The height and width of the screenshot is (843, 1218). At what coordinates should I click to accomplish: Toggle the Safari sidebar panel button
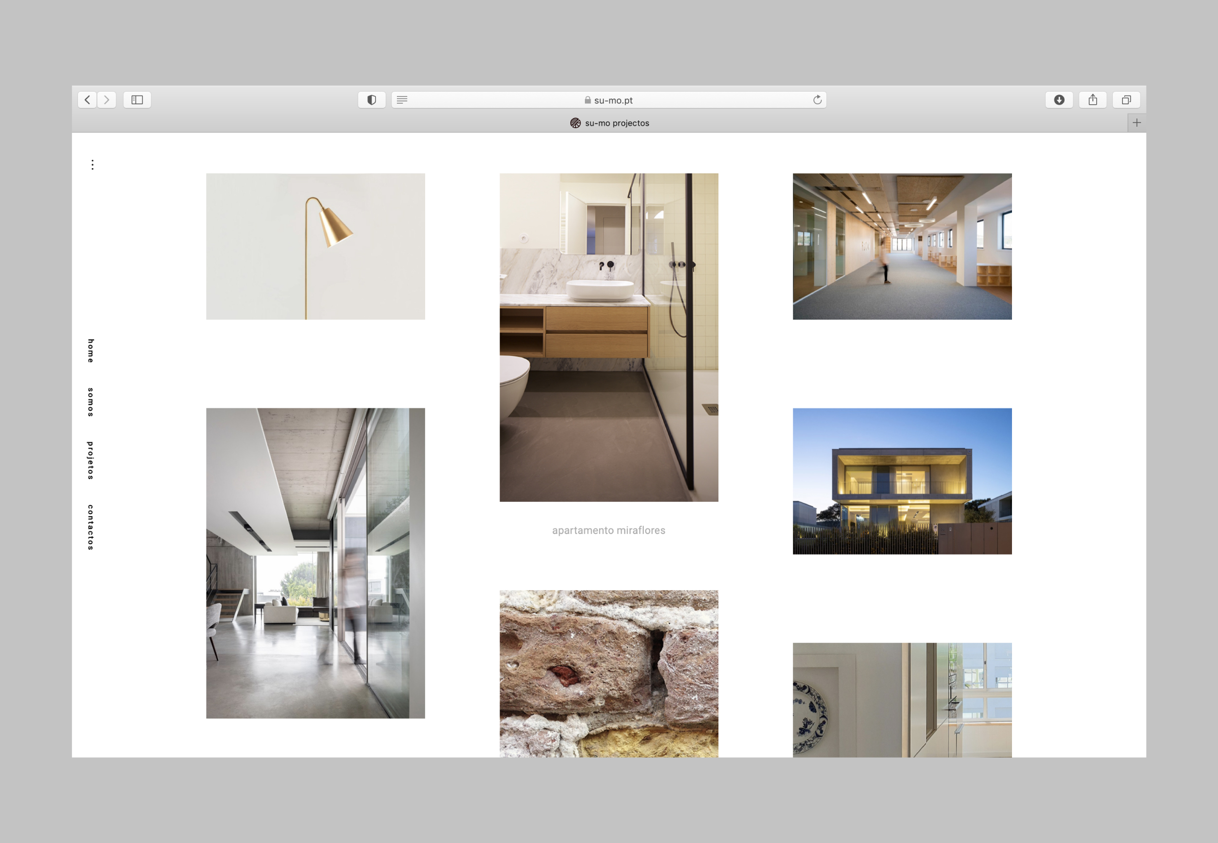pyautogui.click(x=137, y=100)
